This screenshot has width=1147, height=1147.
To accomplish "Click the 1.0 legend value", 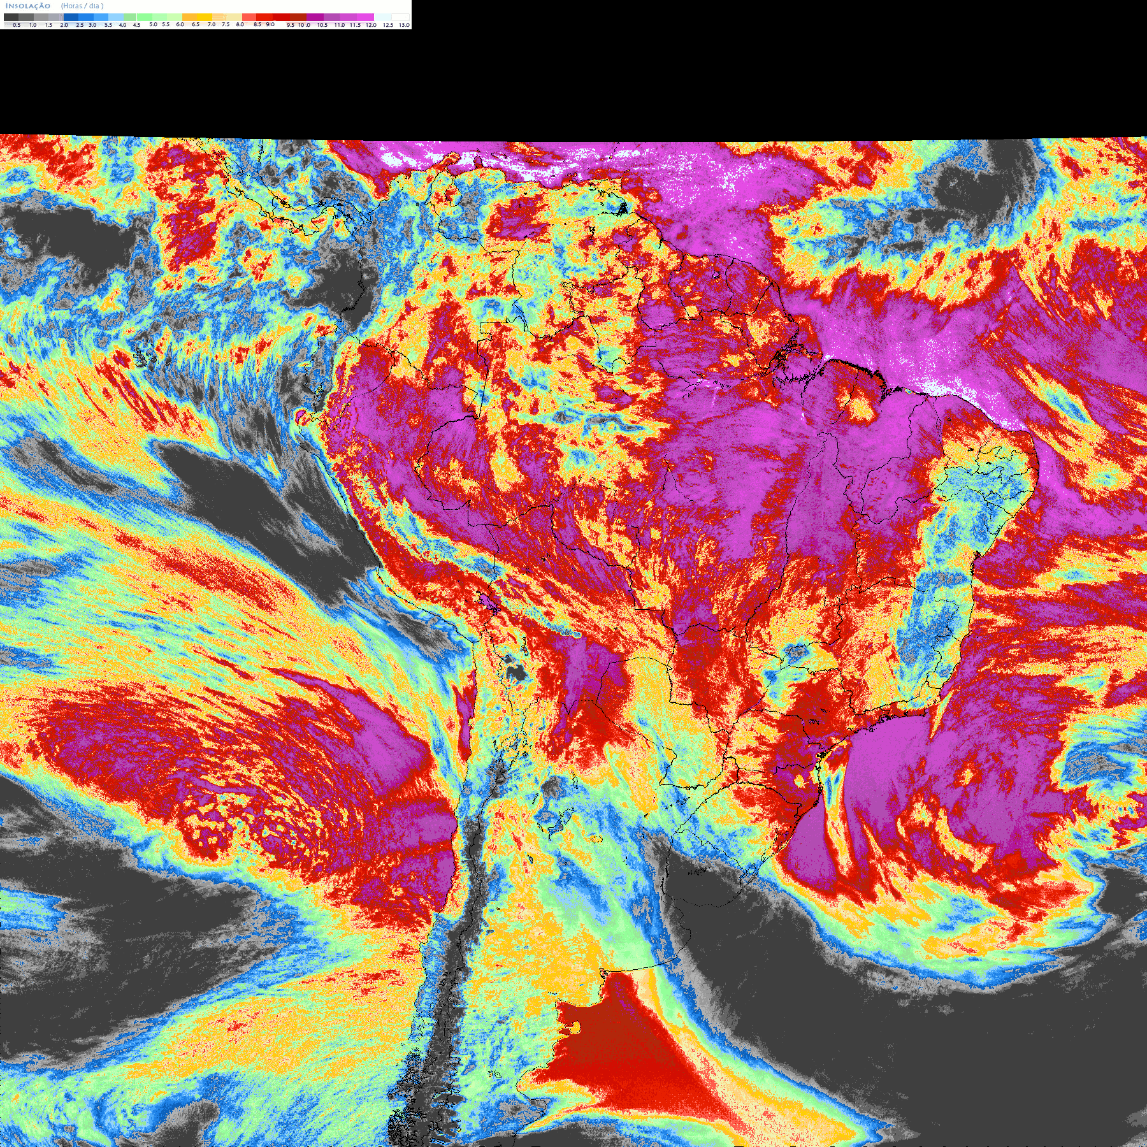I will pos(32,25).
